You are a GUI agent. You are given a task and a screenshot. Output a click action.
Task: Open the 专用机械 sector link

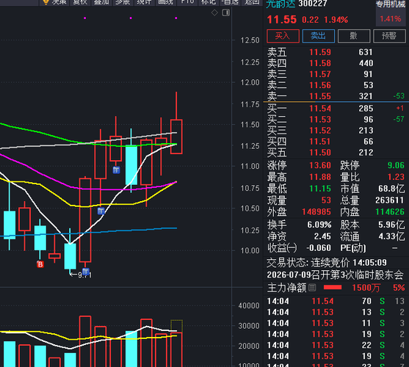(x=391, y=4)
